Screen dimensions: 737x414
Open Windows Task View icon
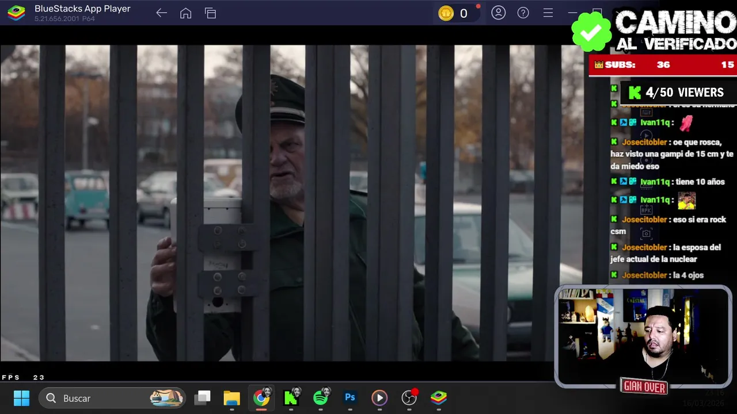point(202,398)
